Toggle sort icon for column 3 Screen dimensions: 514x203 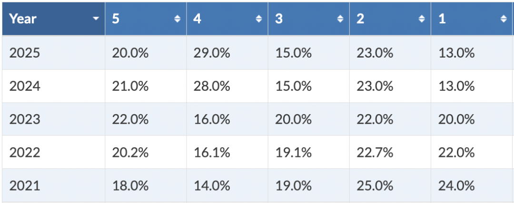pos(340,19)
